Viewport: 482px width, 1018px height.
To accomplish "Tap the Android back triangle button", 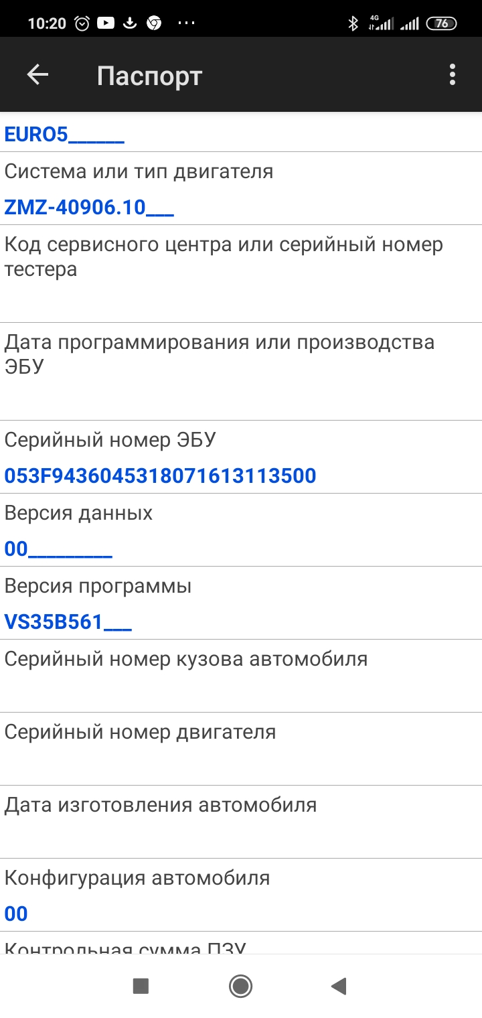I will [339, 986].
